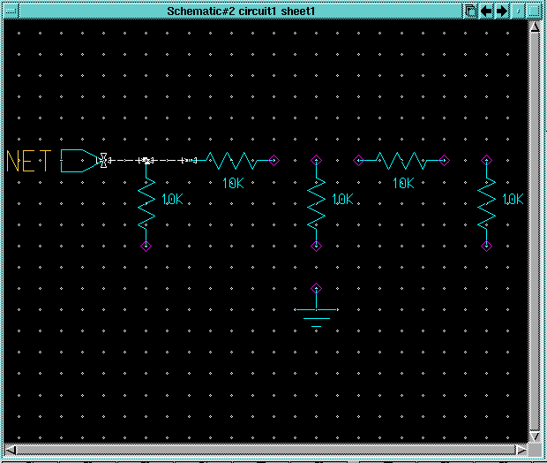This screenshot has height=463, width=547.
Task: Click the right-end pin of the wired horizontal resistor
Action: [x=273, y=161]
